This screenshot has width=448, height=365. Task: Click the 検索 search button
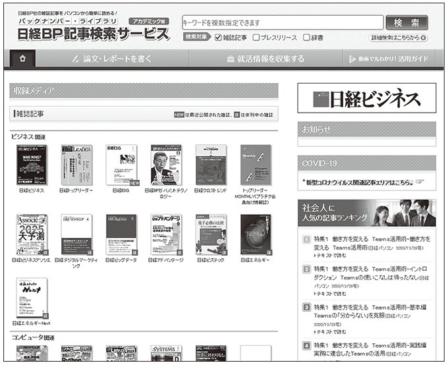tap(406, 22)
